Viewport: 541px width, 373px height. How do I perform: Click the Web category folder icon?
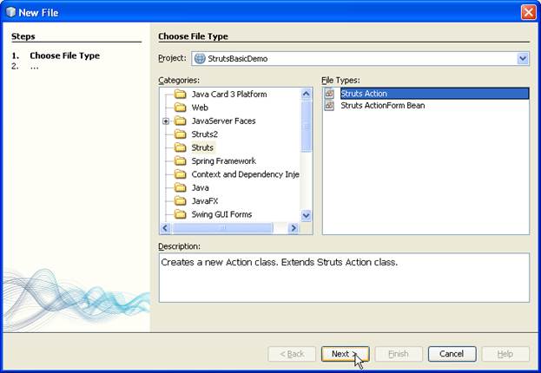click(180, 108)
